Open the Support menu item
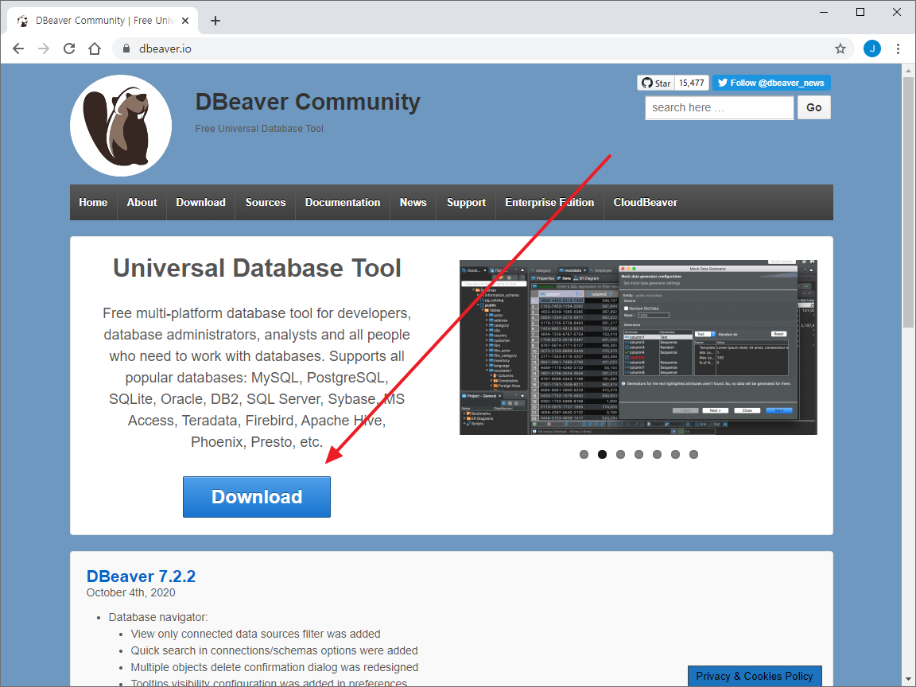The height and width of the screenshot is (687, 916). click(466, 202)
